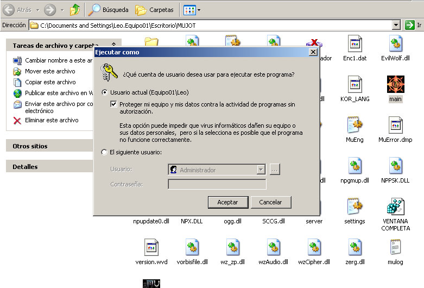Click the browse users ellipsis button

275,170
